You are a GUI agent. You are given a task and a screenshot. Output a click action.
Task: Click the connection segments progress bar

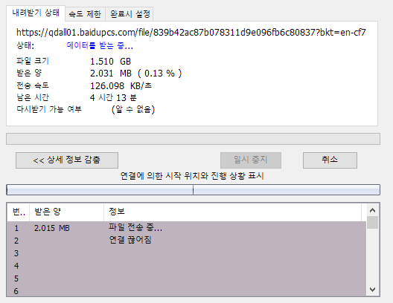(x=193, y=190)
